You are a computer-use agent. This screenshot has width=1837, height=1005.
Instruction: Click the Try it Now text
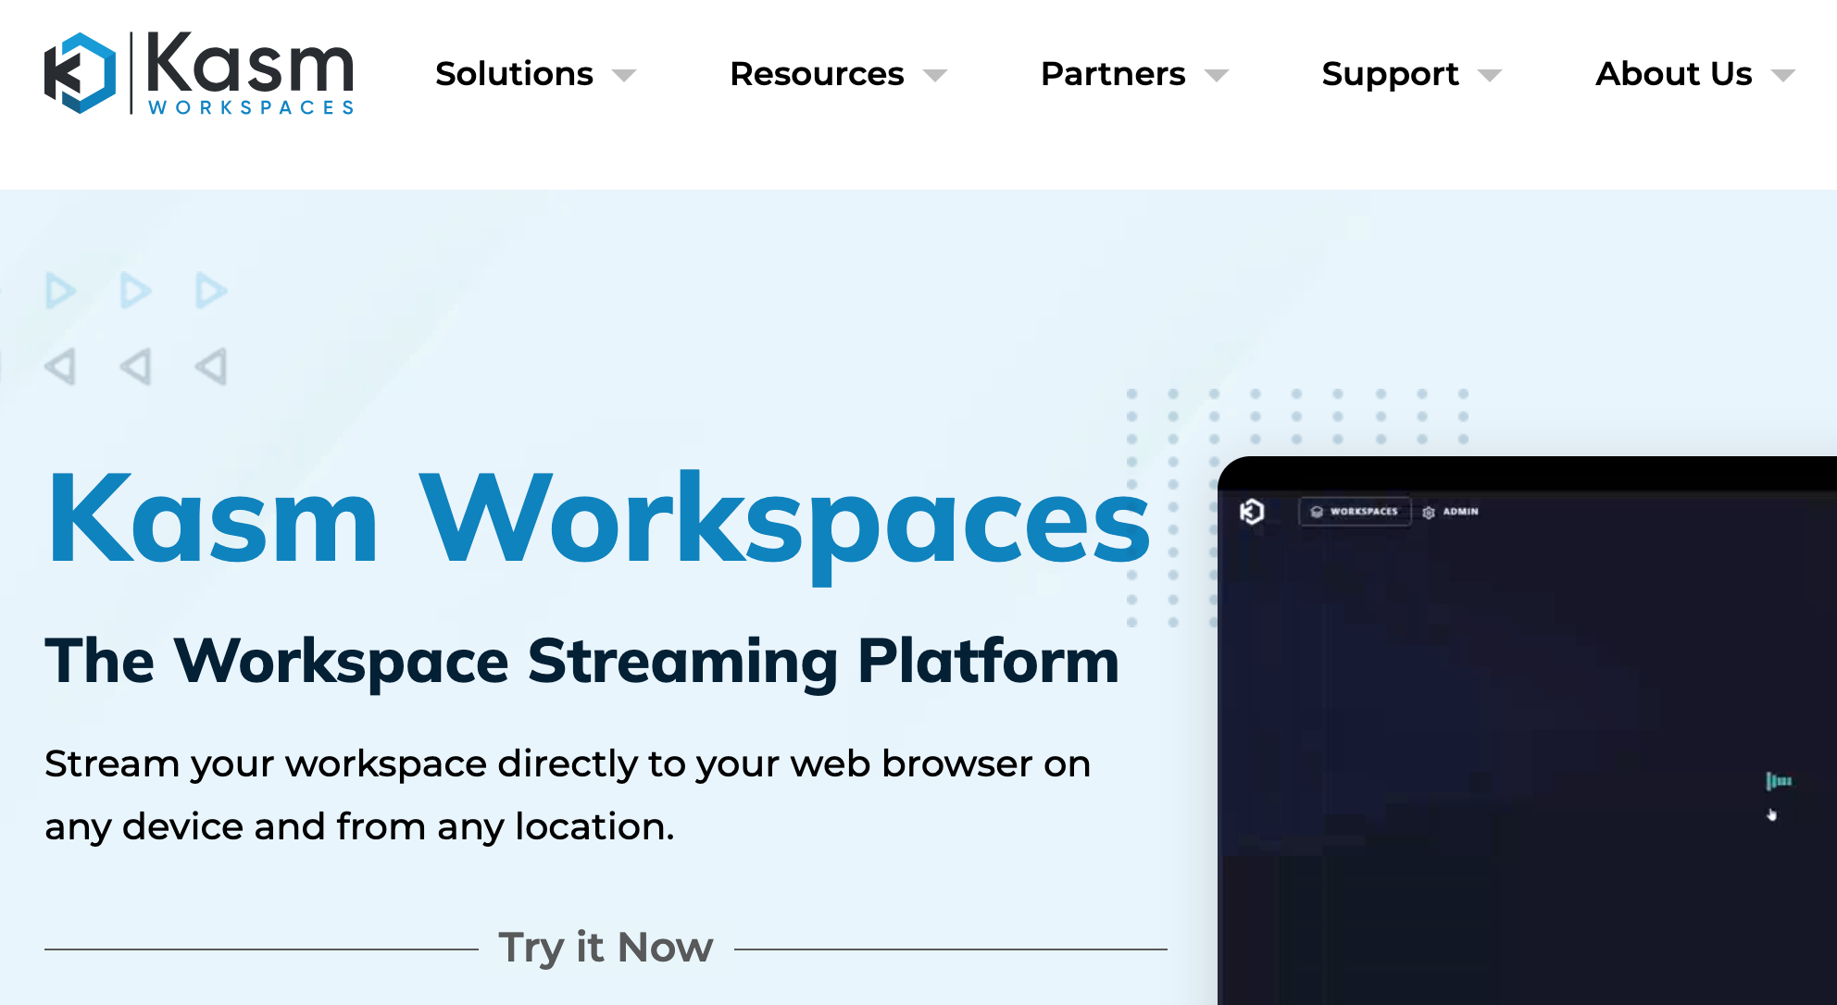click(606, 948)
